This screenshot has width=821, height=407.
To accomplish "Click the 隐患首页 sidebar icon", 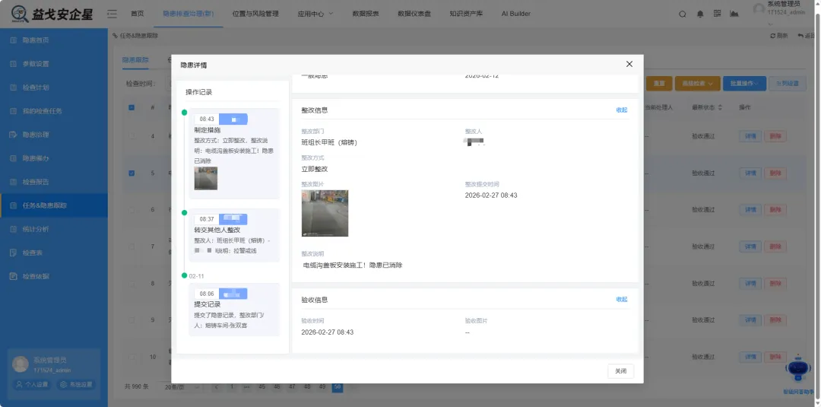I will (14, 40).
